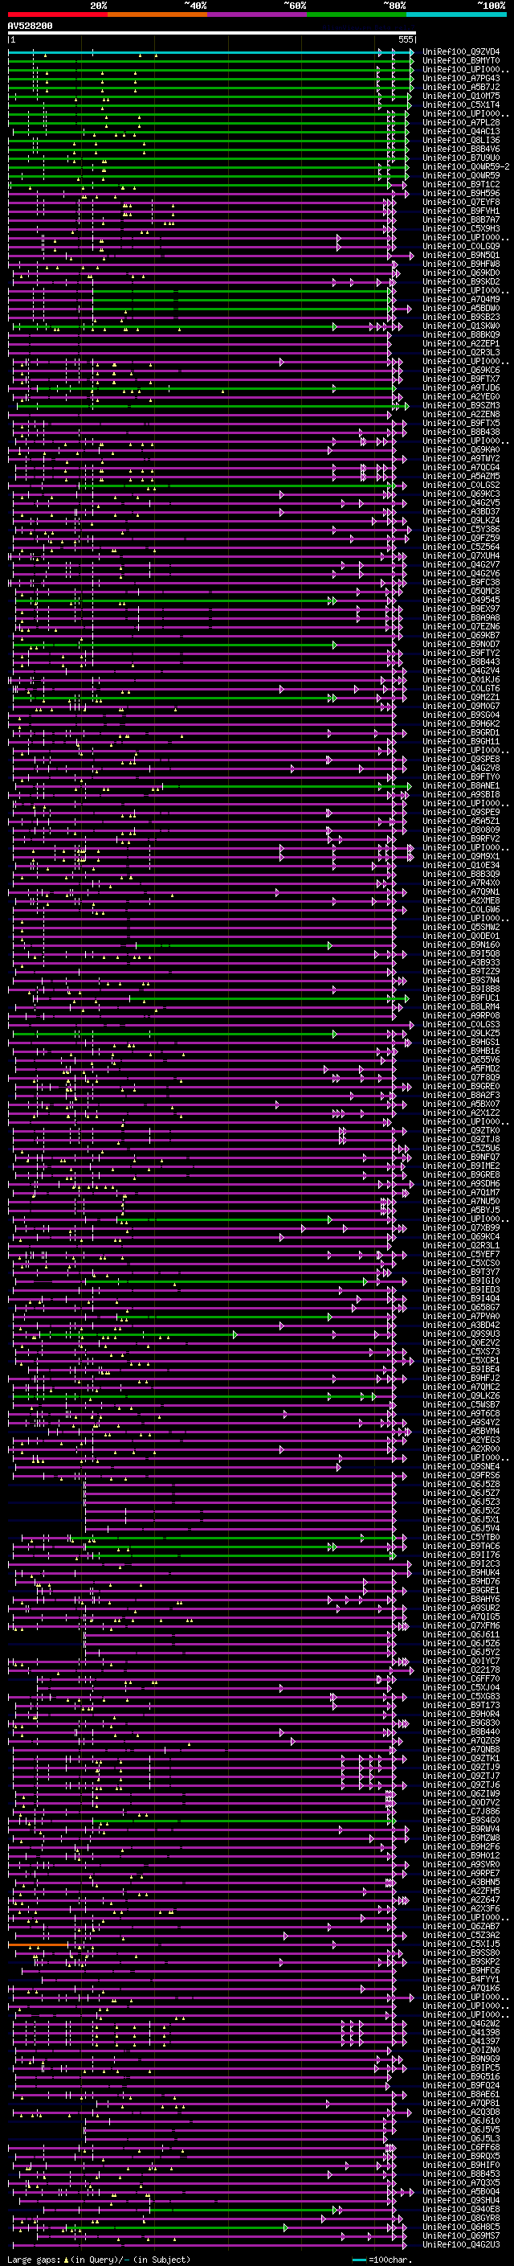Click the UniRef100_A7Q4M9 label
The image size is (514, 2266).
pyautogui.click(x=461, y=299)
